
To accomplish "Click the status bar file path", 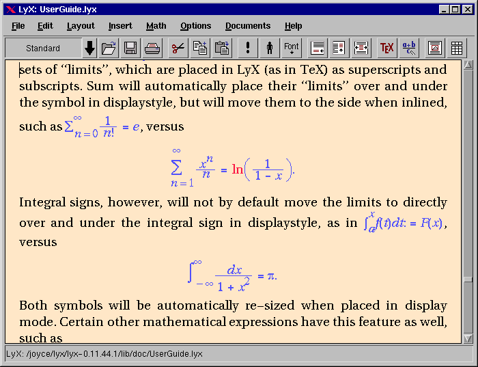I will click(x=104, y=354).
